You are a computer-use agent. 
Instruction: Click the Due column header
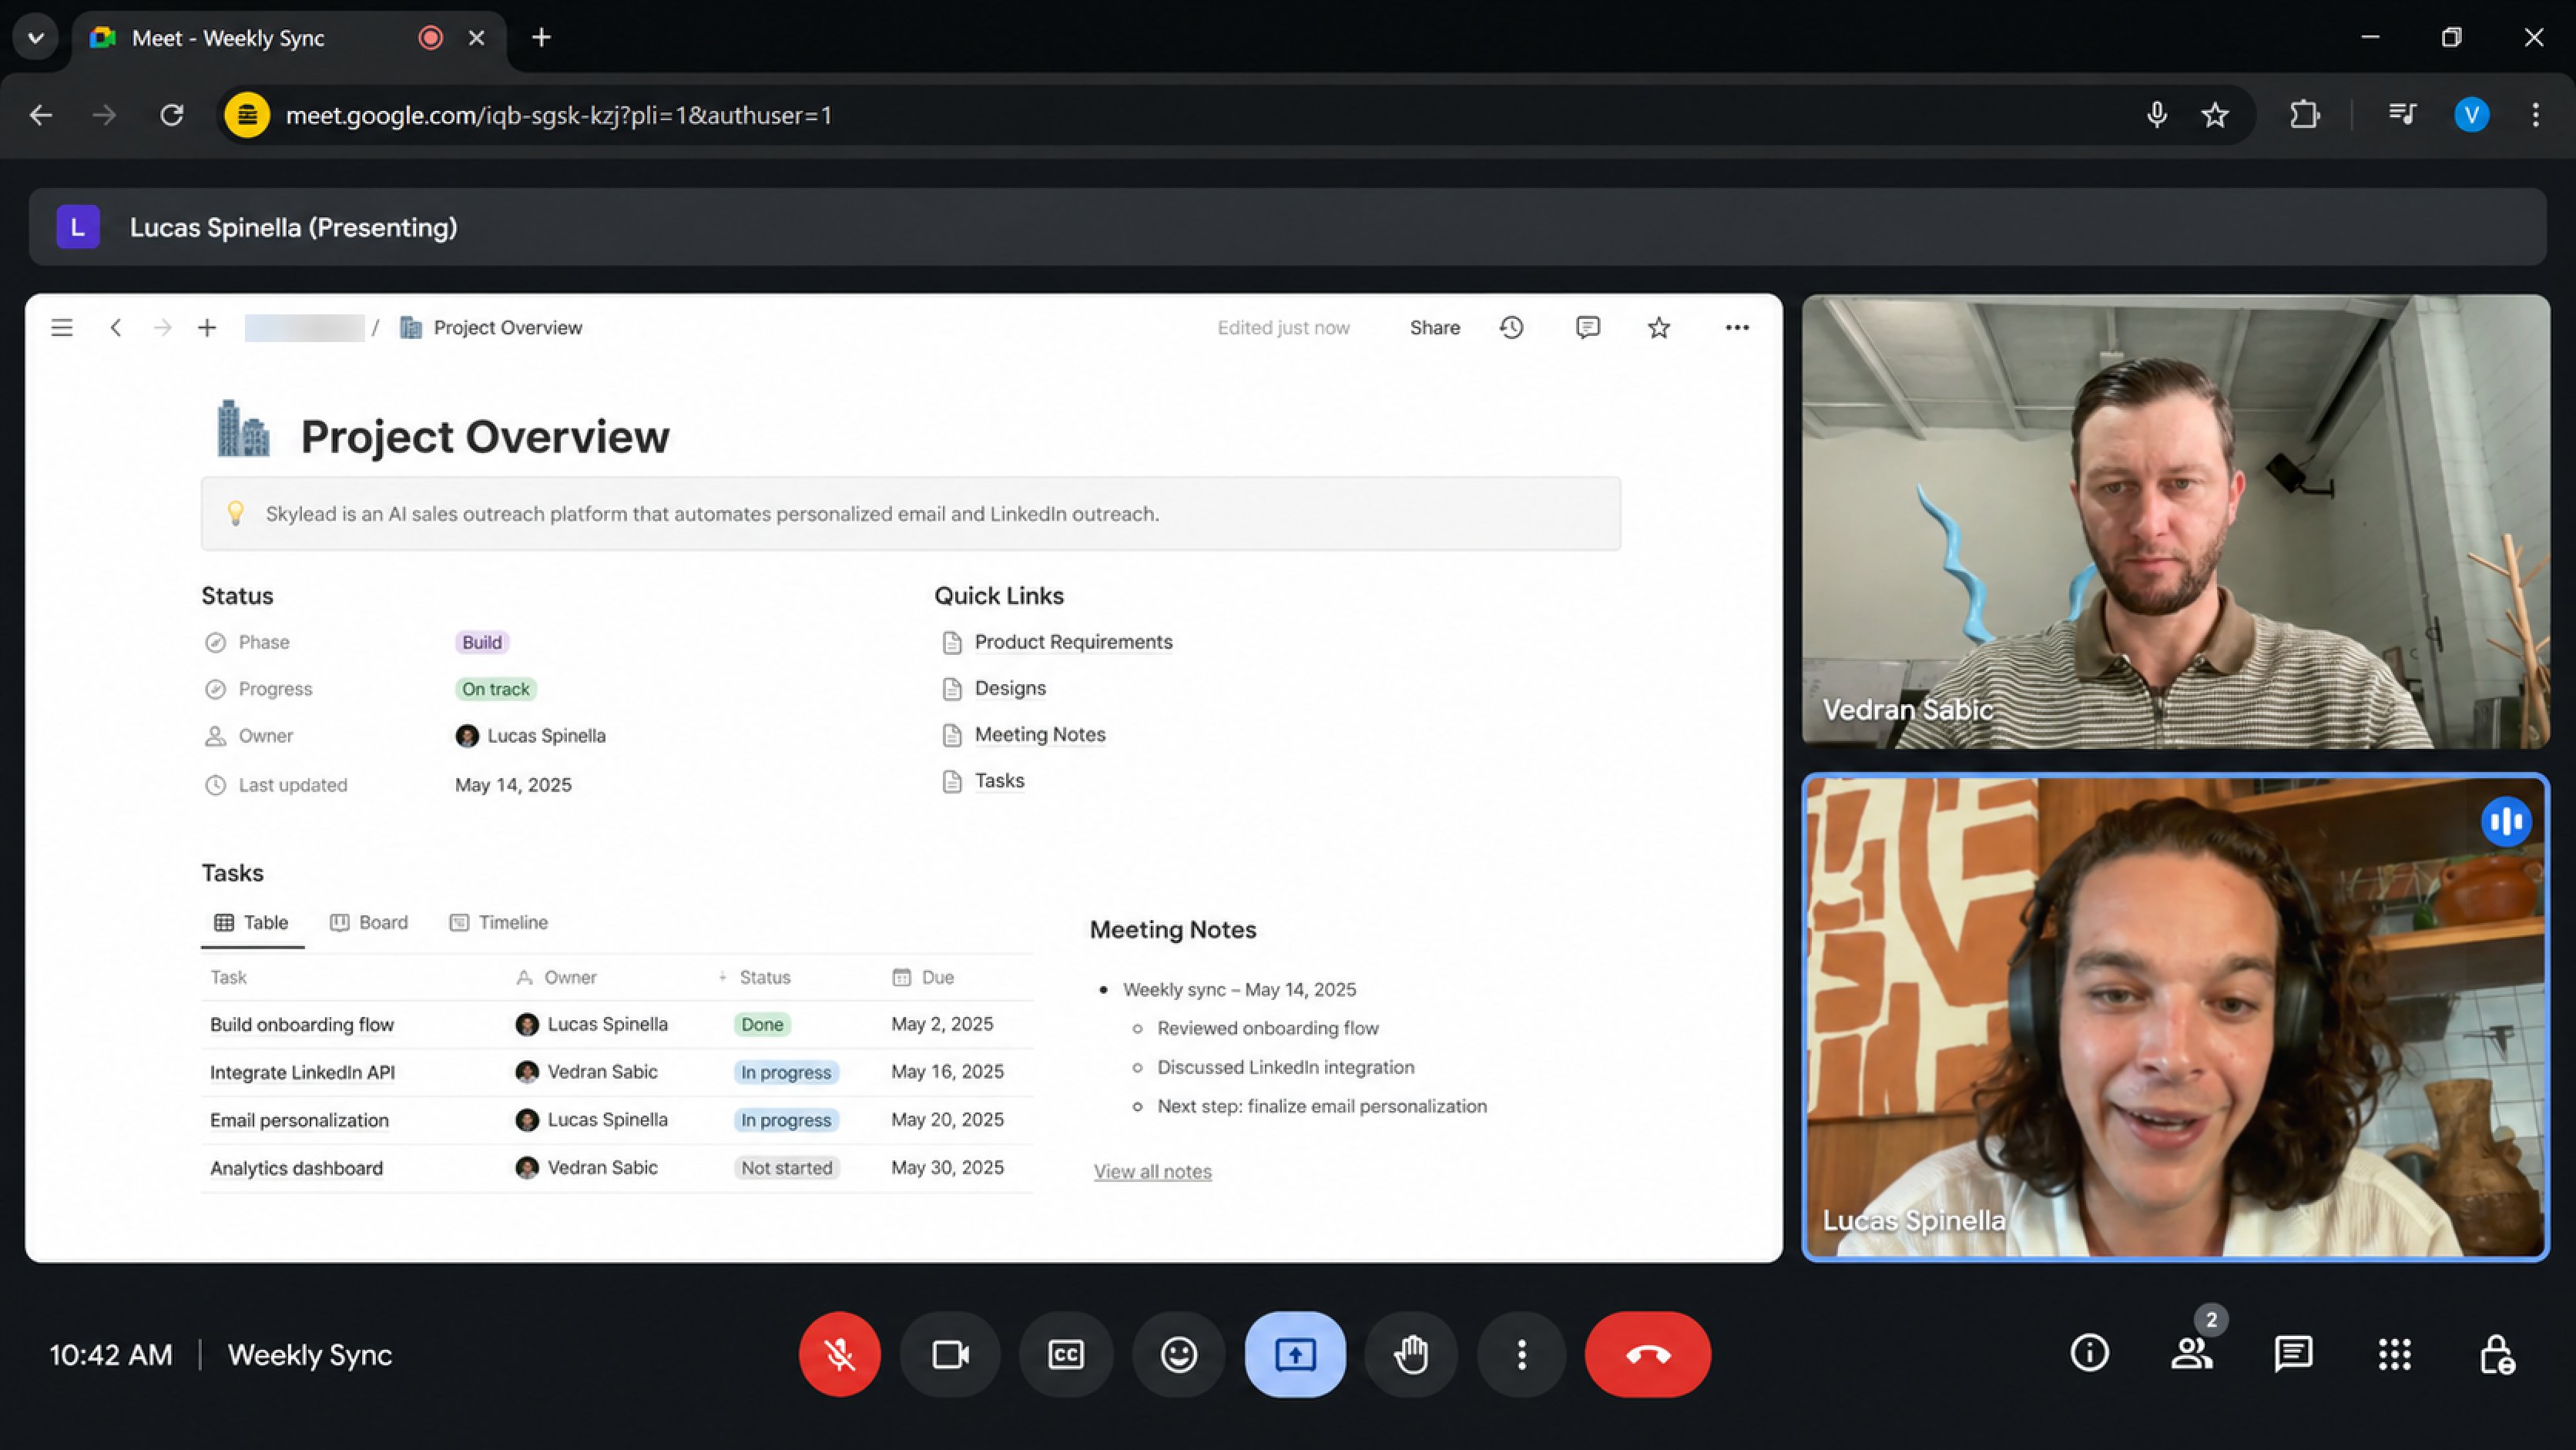pyautogui.click(x=923, y=977)
